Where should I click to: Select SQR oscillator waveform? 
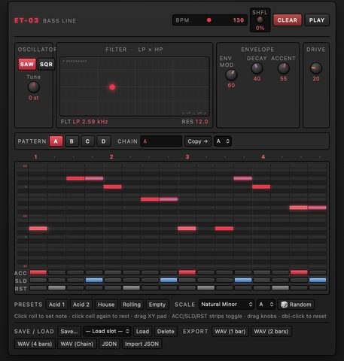coord(46,64)
